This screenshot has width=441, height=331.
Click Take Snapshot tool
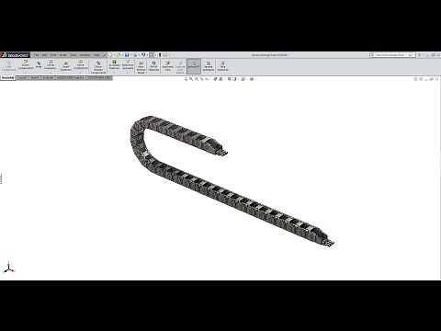click(x=222, y=66)
